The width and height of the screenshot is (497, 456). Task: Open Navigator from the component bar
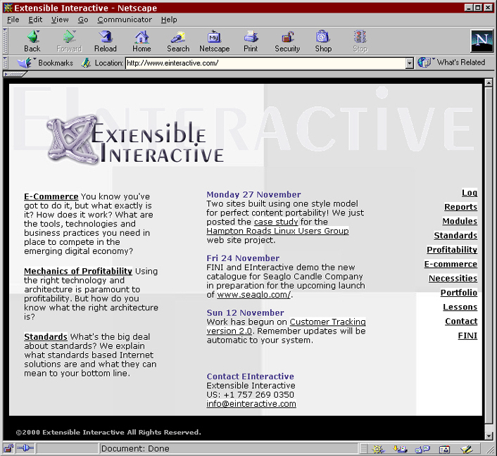click(x=379, y=449)
